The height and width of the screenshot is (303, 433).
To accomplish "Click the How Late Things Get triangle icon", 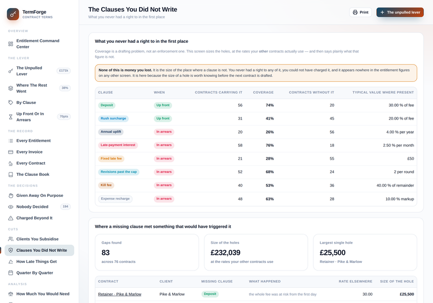I will (10, 262).
